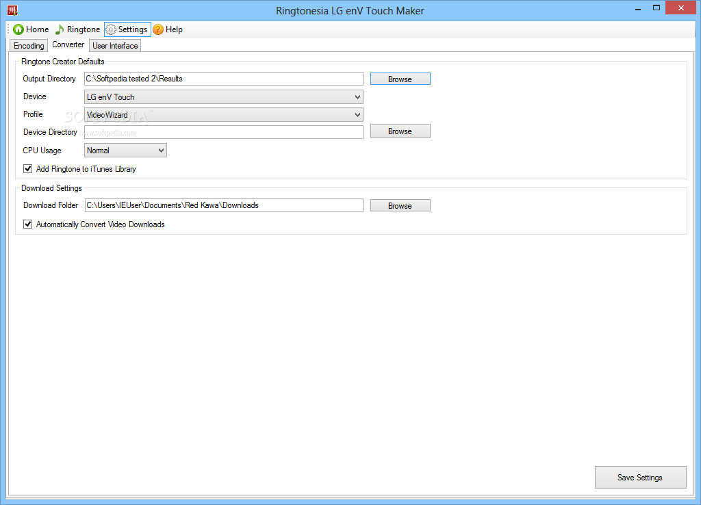Select the Converter tab
The image size is (701, 505).
point(68,44)
